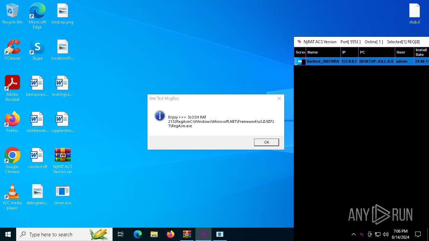Select the NjRAT ACS Version.rar archive

[x=62, y=161]
